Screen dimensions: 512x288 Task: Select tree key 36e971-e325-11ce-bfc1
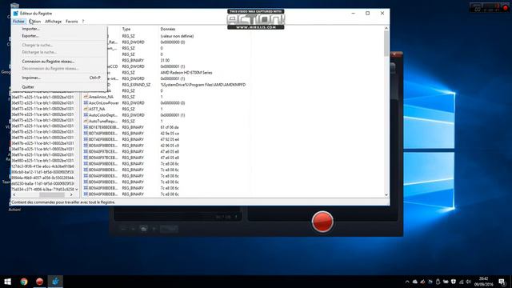tap(42, 97)
